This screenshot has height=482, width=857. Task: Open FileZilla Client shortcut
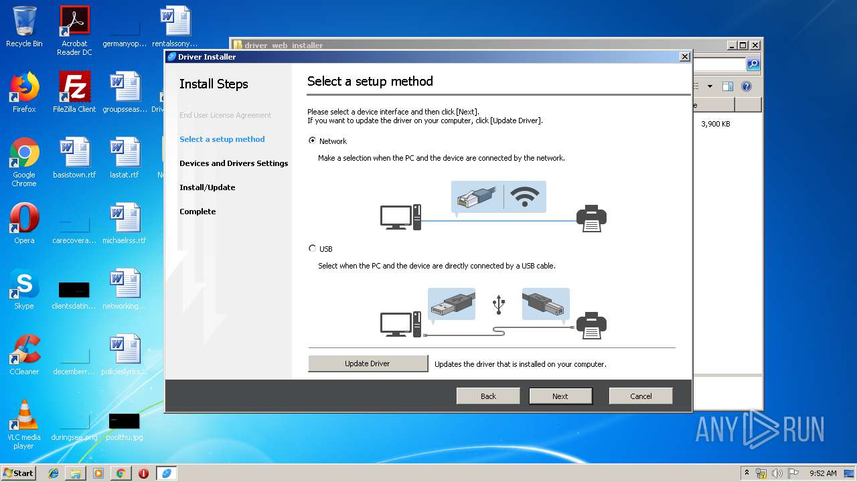74,92
